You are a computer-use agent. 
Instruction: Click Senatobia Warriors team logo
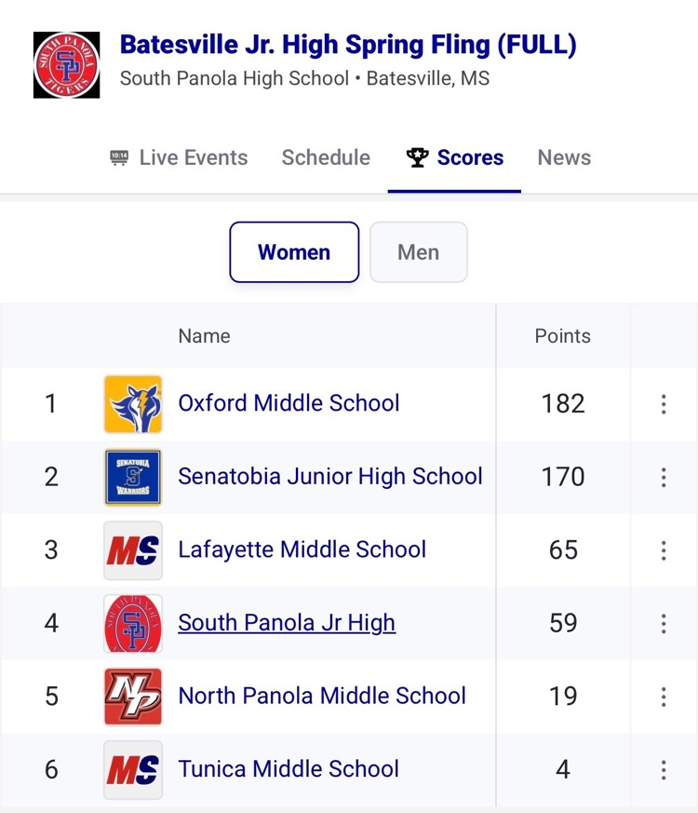[x=133, y=477]
